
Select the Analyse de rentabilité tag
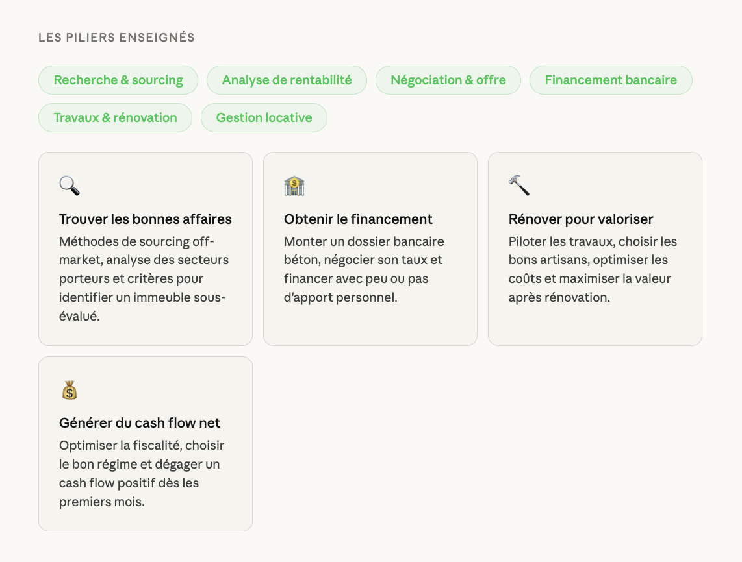(x=287, y=80)
